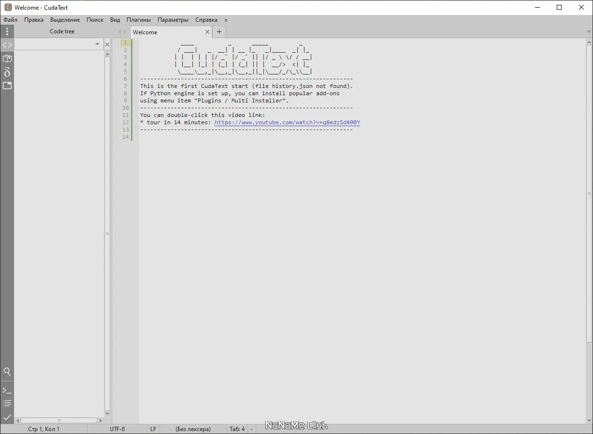Click Code tree scrollbar right arrow

(x=101, y=420)
